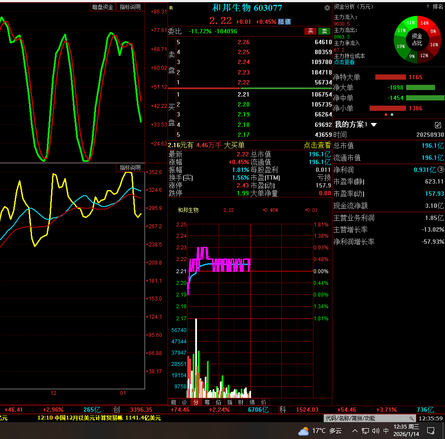
Task: Click the 净中单 green bar
Action: (x=425, y=98)
